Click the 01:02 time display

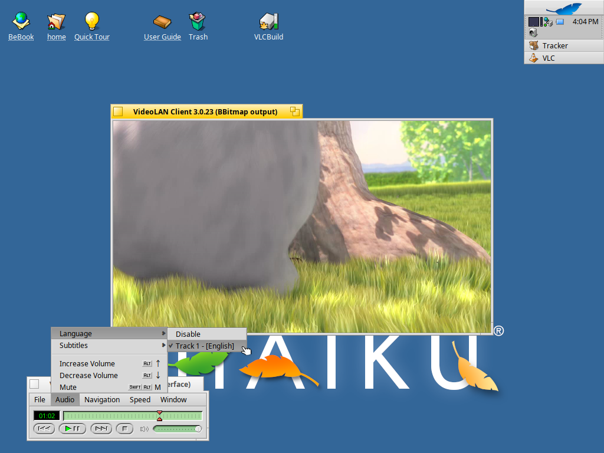point(47,416)
